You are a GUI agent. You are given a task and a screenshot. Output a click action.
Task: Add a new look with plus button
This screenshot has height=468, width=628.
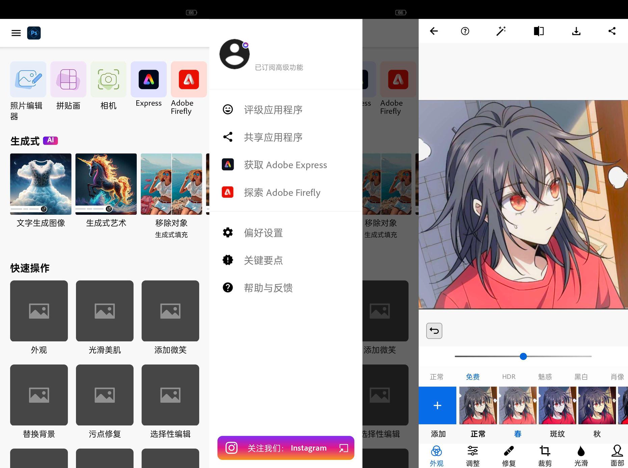tap(437, 405)
